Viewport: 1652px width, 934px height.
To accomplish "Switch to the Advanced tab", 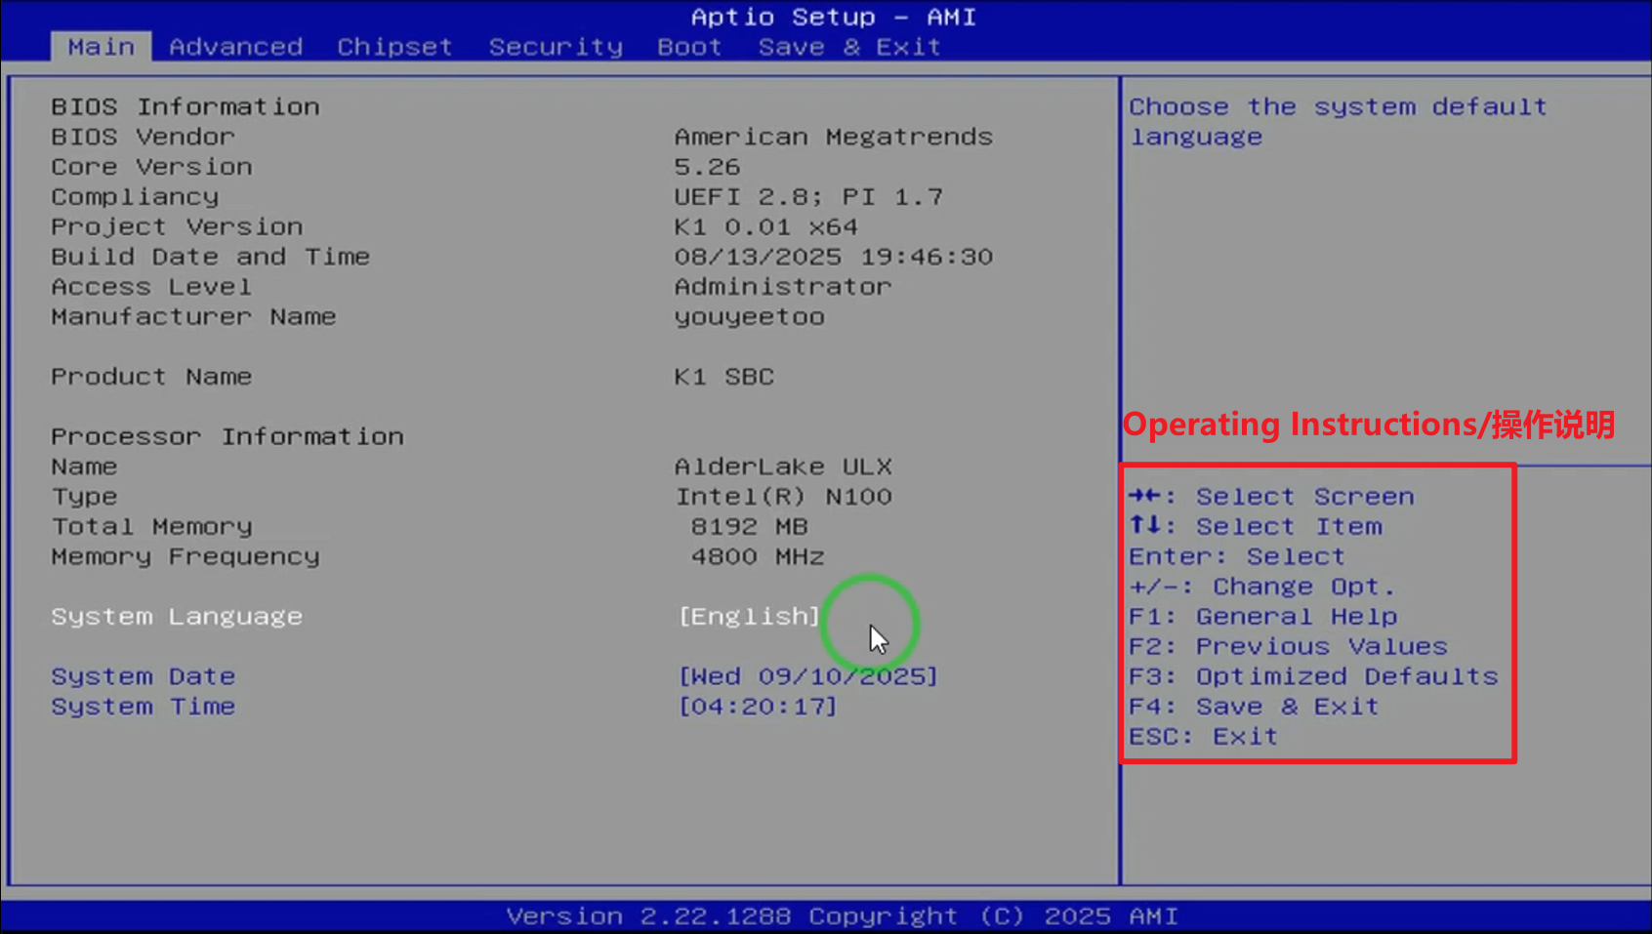I will click(x=234, y=46).
